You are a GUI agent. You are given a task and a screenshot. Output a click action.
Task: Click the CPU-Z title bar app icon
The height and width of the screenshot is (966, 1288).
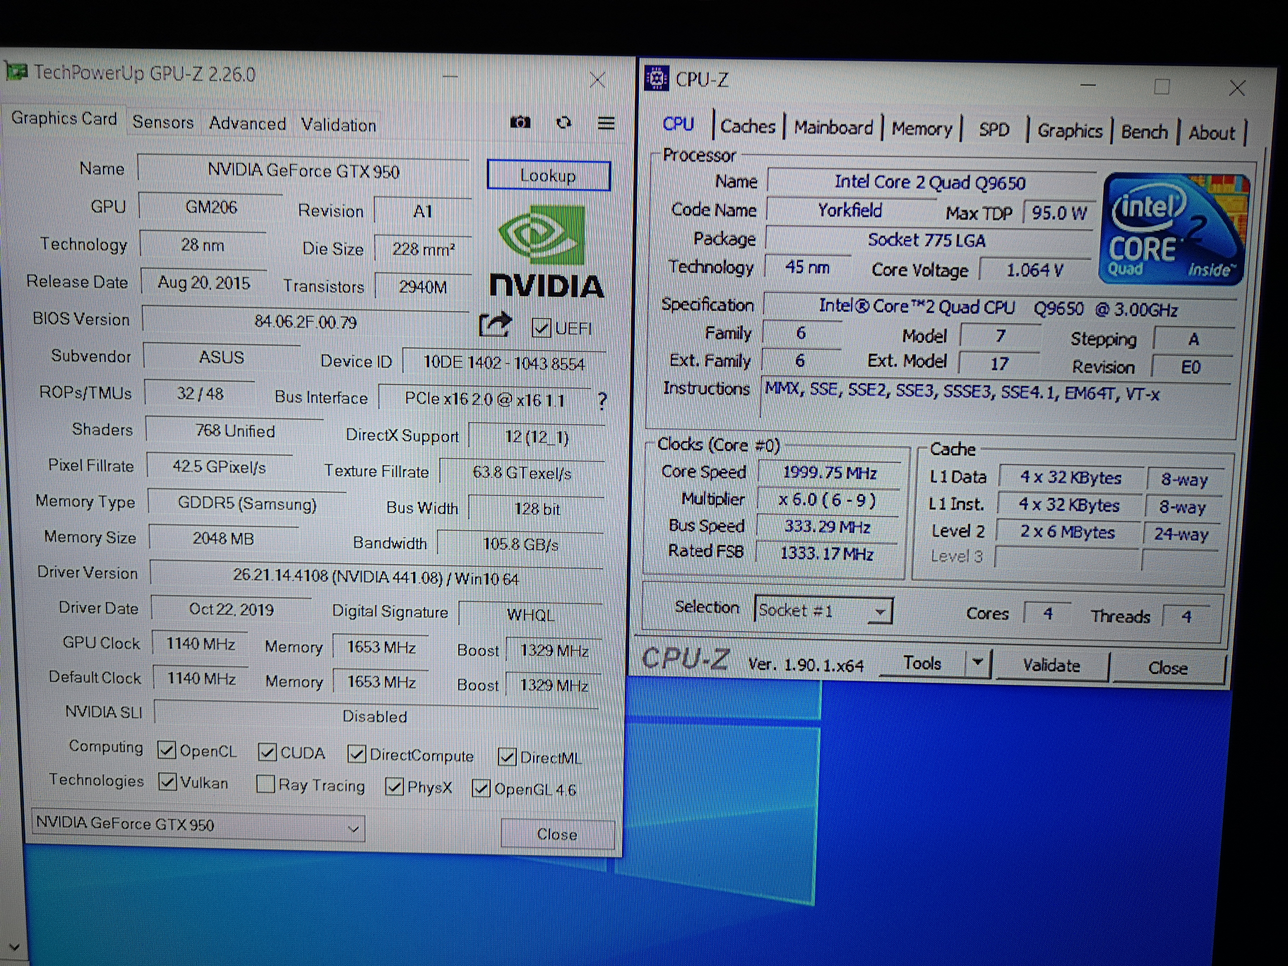[x=657, y=79]
